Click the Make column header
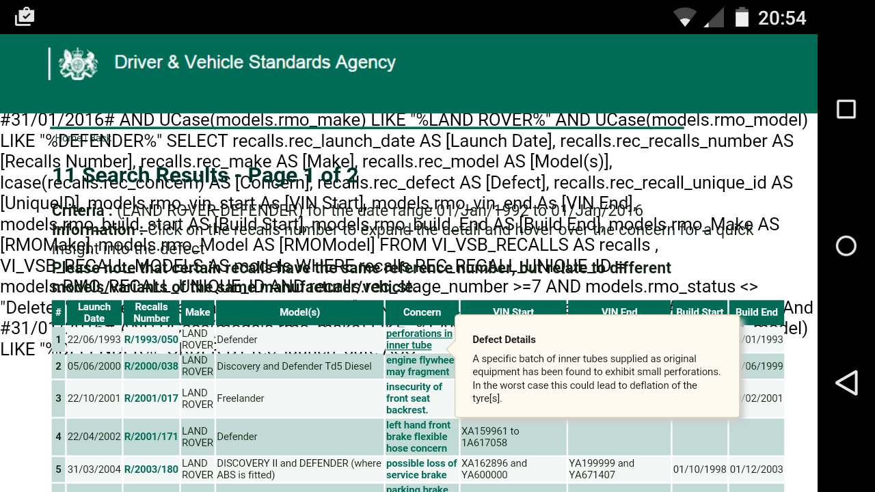 point(198,312)
